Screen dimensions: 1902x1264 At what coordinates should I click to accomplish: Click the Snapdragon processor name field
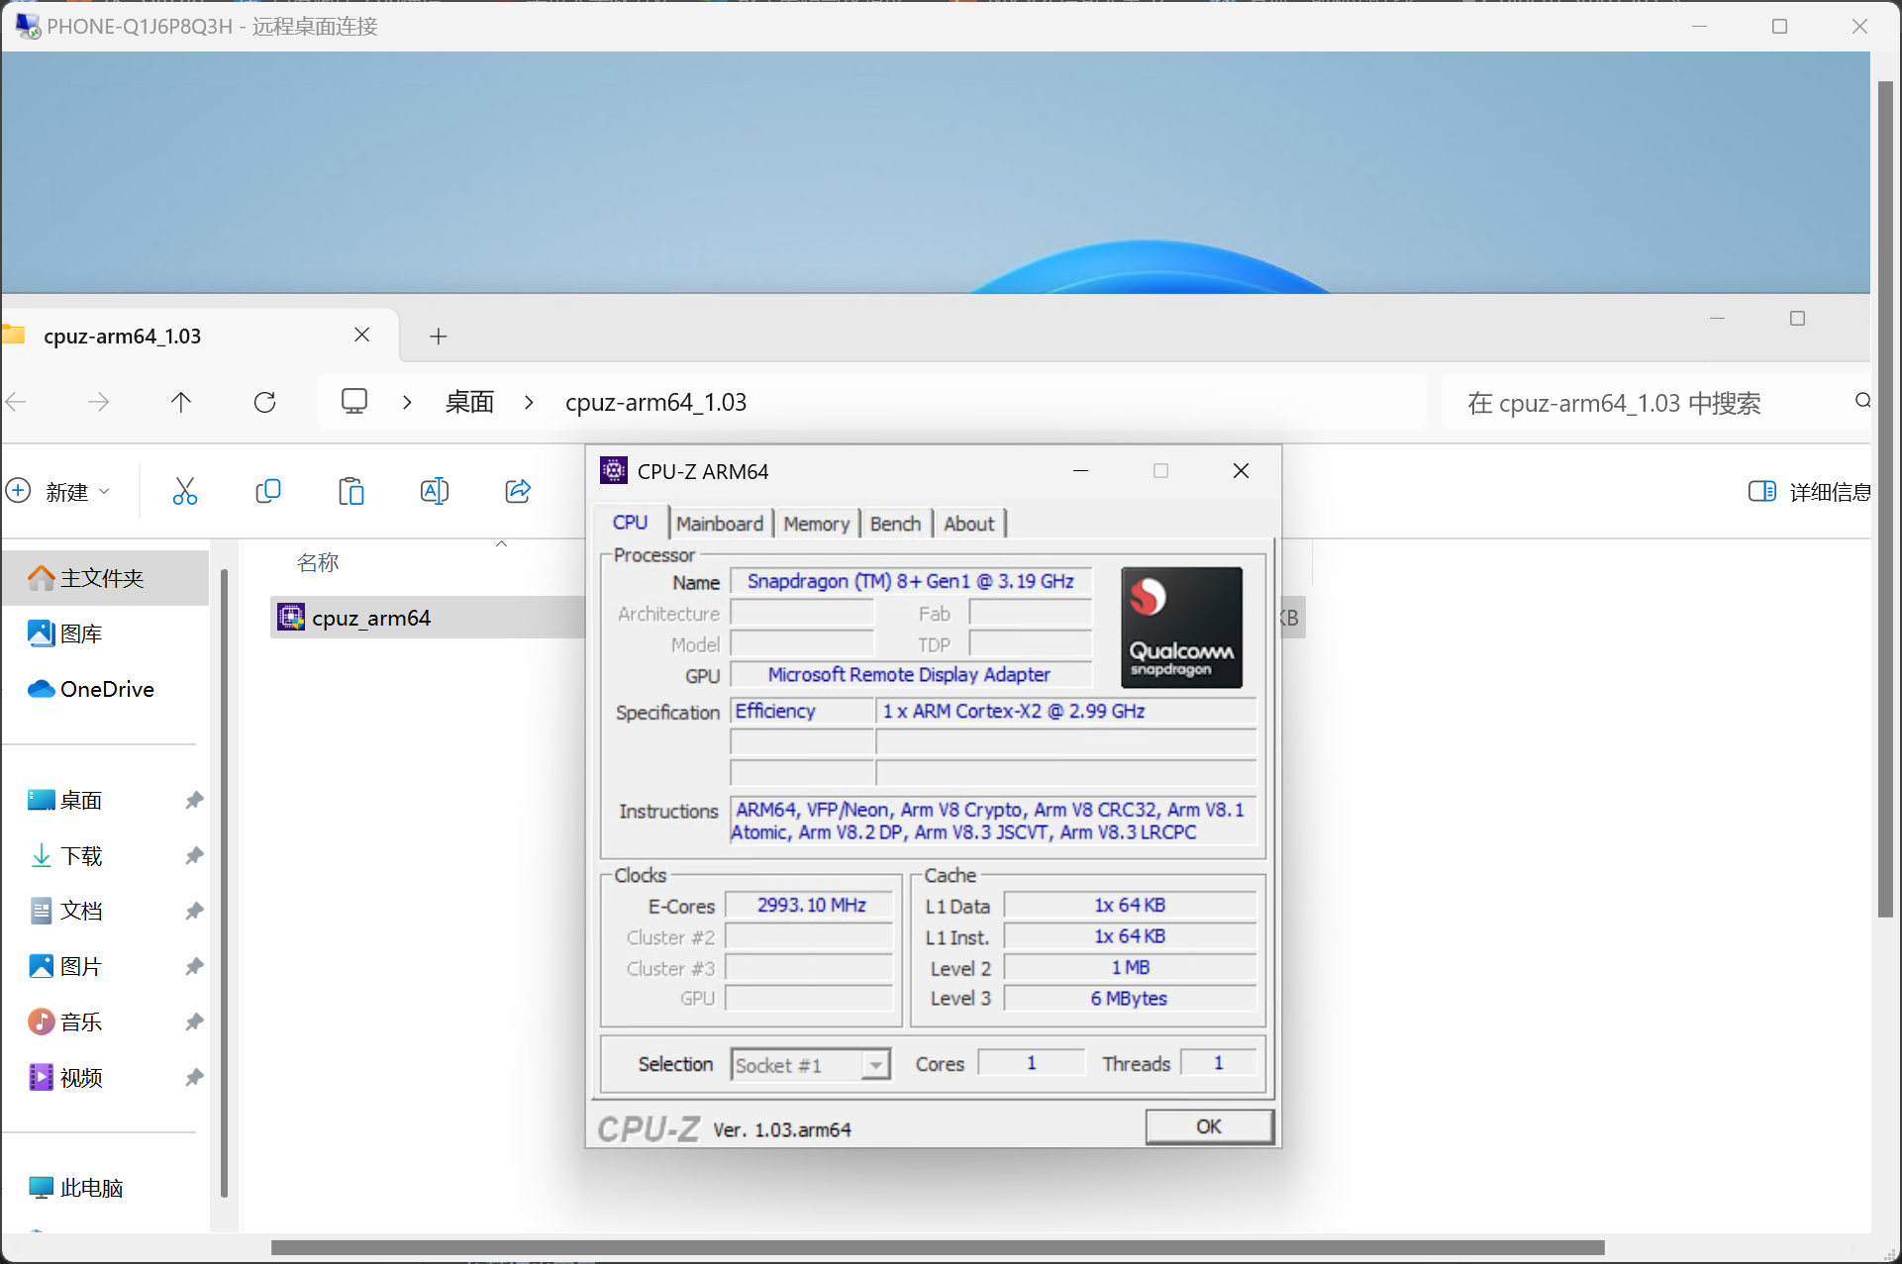[x=911, y=581]
